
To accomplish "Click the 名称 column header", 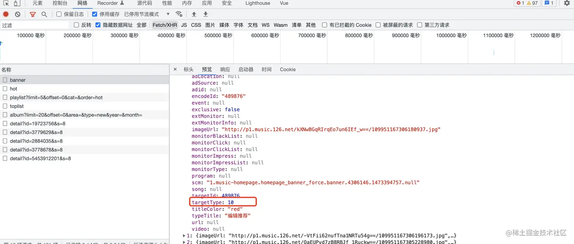I will point(84,70).
